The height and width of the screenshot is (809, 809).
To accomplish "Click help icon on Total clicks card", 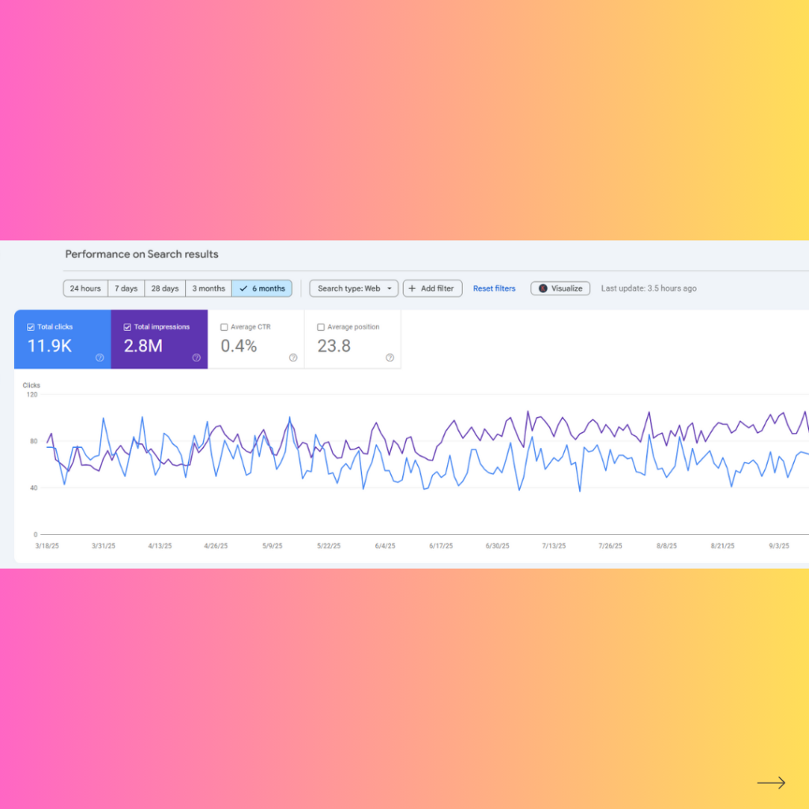I will coord(100,358).
